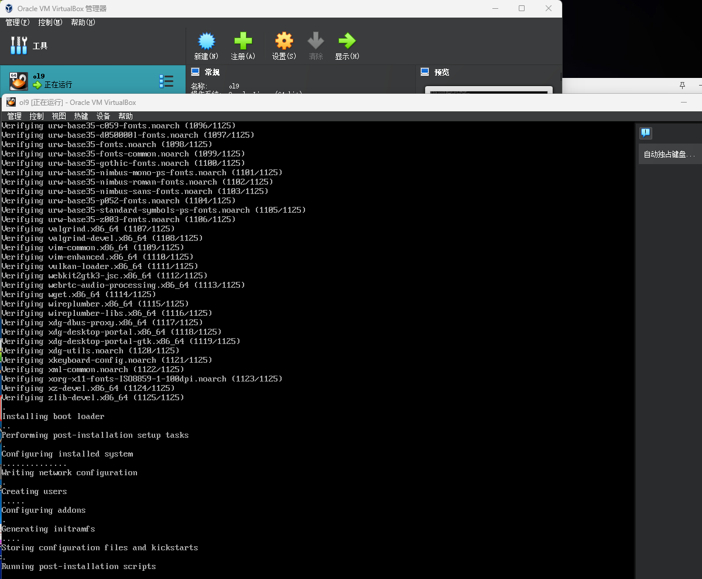Minimize the ol9 VM window
702x579 pixels.
[x=684, y=102]
